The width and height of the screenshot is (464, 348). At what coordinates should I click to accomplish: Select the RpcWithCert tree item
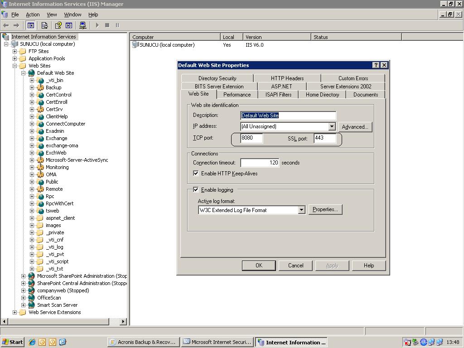(59, 203)
